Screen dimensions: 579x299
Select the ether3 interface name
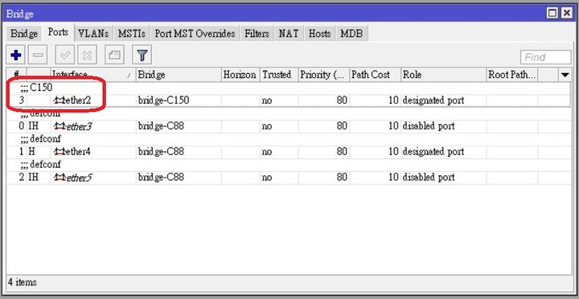pos(79,126)
